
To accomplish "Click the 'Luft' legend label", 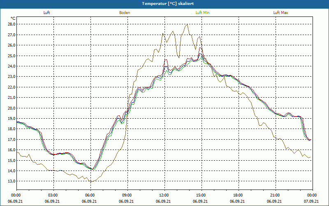I will click(x=46, y=13).
